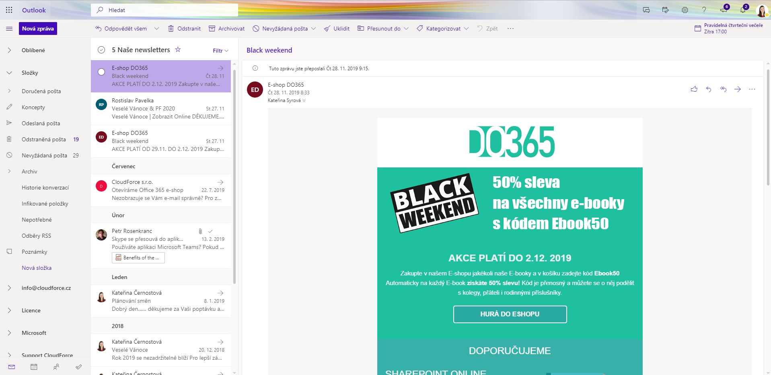The image size is (771, 375).
Task: Toggle select-all circle in message list header
Action: click(101, 50)
